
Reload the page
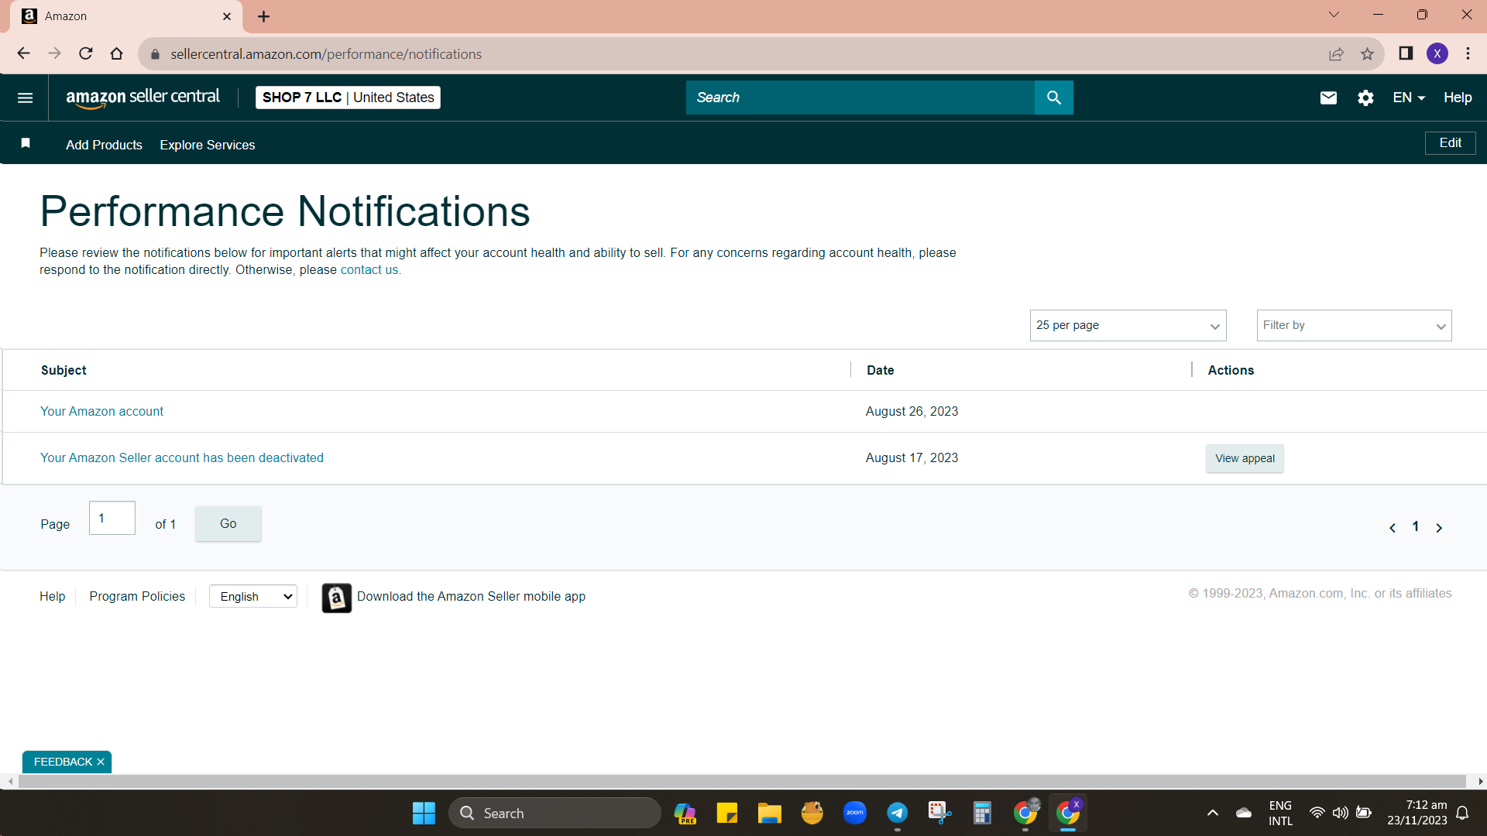86,53
